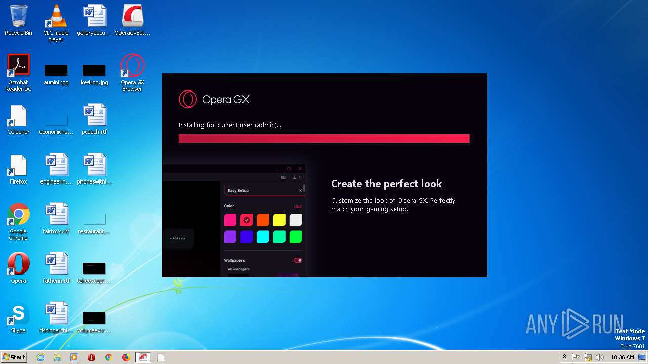Open Windows Media Player from the taskbar
The width and height of the screenshot is (648, 364).
[74, 357]
